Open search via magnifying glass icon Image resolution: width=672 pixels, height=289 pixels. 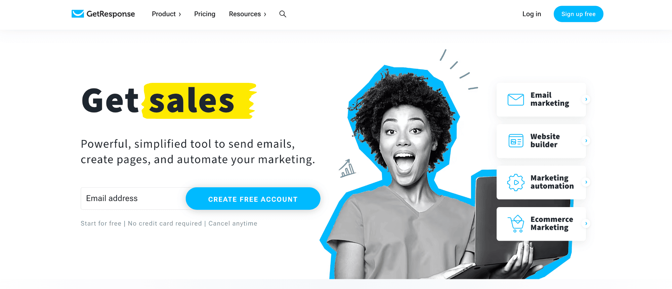283,14
